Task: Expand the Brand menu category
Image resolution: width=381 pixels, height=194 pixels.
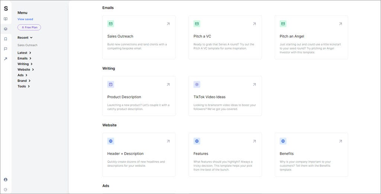Action: [x=24, y=81]
